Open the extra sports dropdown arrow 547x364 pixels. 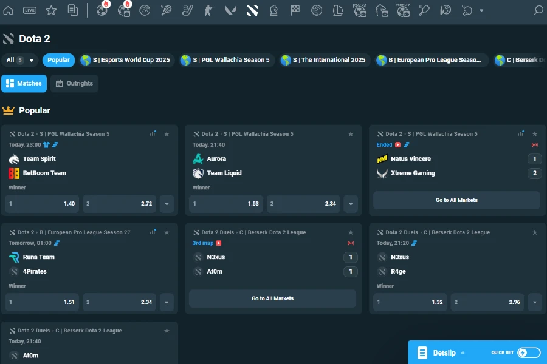coord(480,10)
